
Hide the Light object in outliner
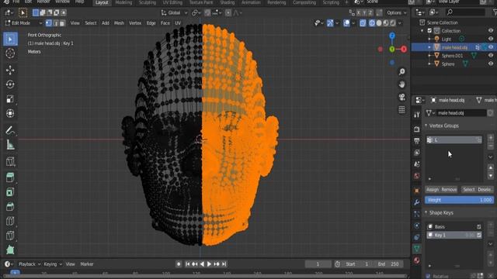pos(491,39)
